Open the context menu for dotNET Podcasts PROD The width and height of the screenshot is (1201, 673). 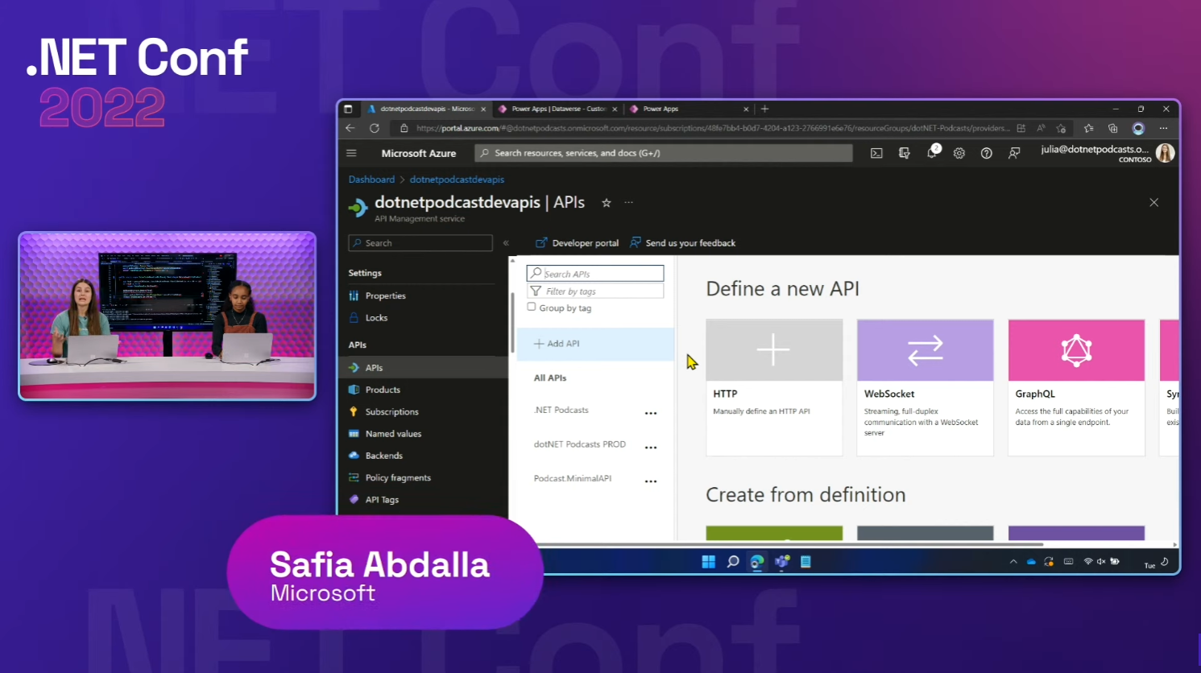(x=651, y=448)
